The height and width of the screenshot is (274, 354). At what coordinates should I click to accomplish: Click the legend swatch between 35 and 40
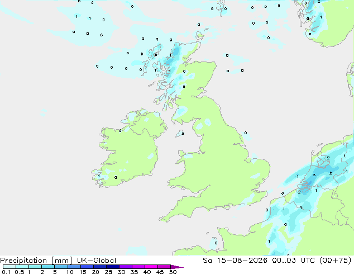tap(138, 267)
